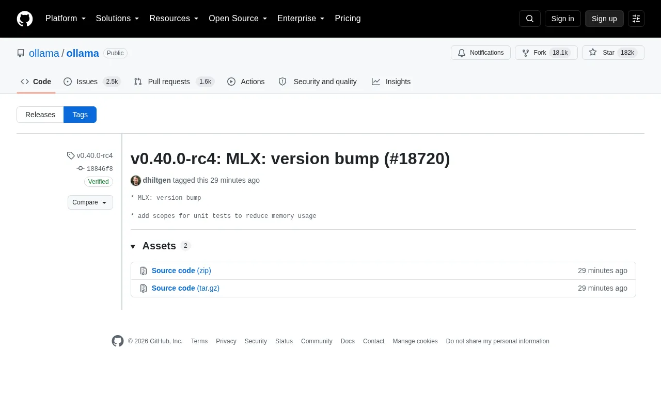Select the Tags view button

coord(80,115)
